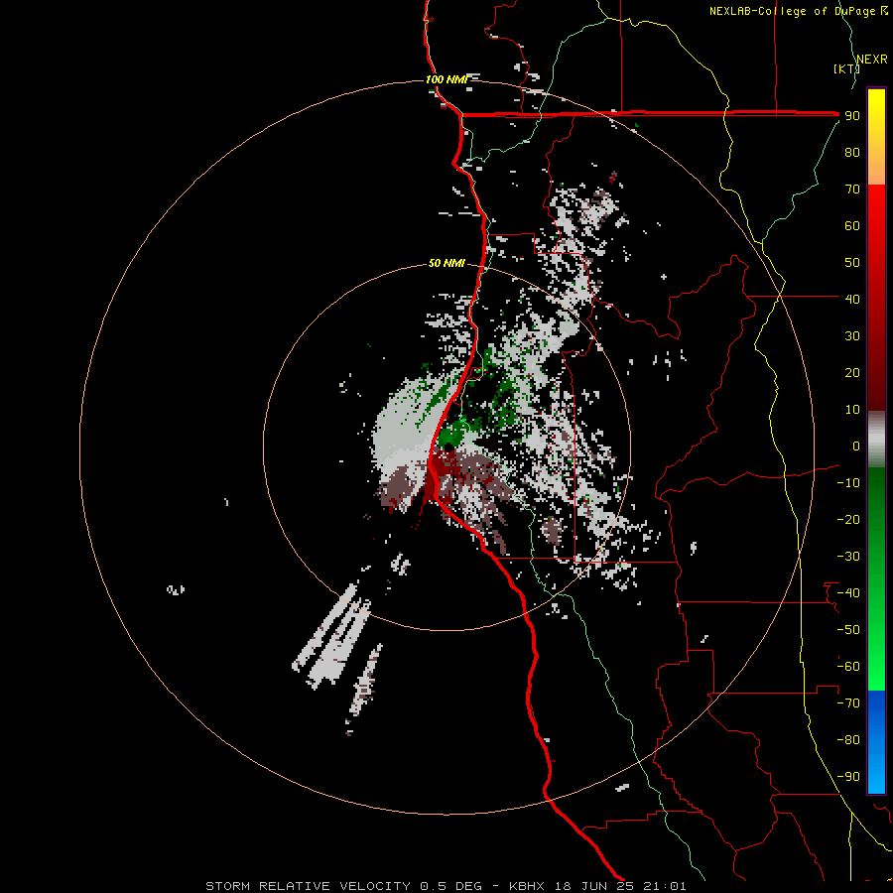Click the gray zero-velocity segment of the color bar
893x893 pixels.
click(876, 440)
